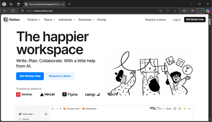Open the clock history icon in preview
212x122 pixels.
180,109
